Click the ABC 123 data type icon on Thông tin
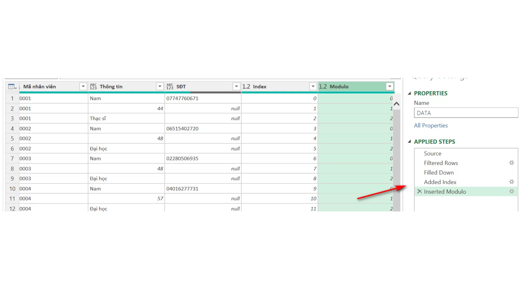The height and width of the screenshot is (292, 520). point(93,87)
